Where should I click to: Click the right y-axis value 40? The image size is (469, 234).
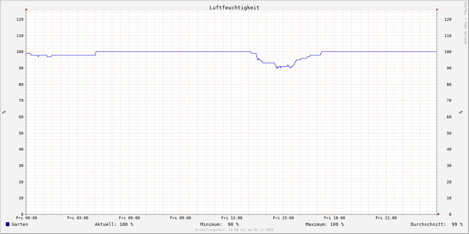(449, 149)
